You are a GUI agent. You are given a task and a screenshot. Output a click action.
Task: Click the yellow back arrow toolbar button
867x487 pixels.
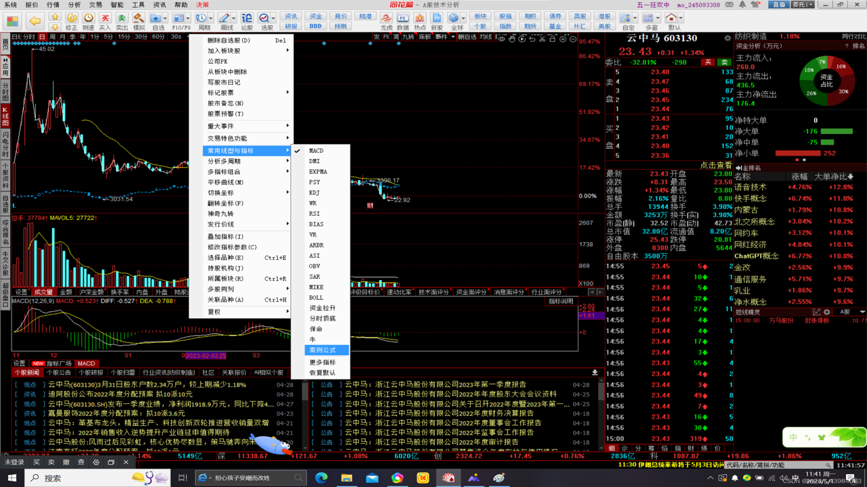point(35,20)
